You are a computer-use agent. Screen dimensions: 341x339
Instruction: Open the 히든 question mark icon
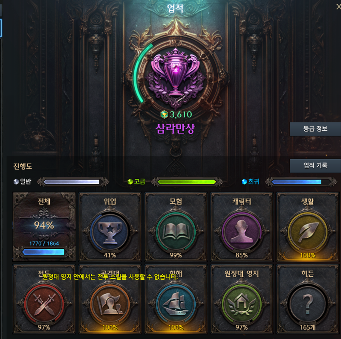(x=307, y=304)
